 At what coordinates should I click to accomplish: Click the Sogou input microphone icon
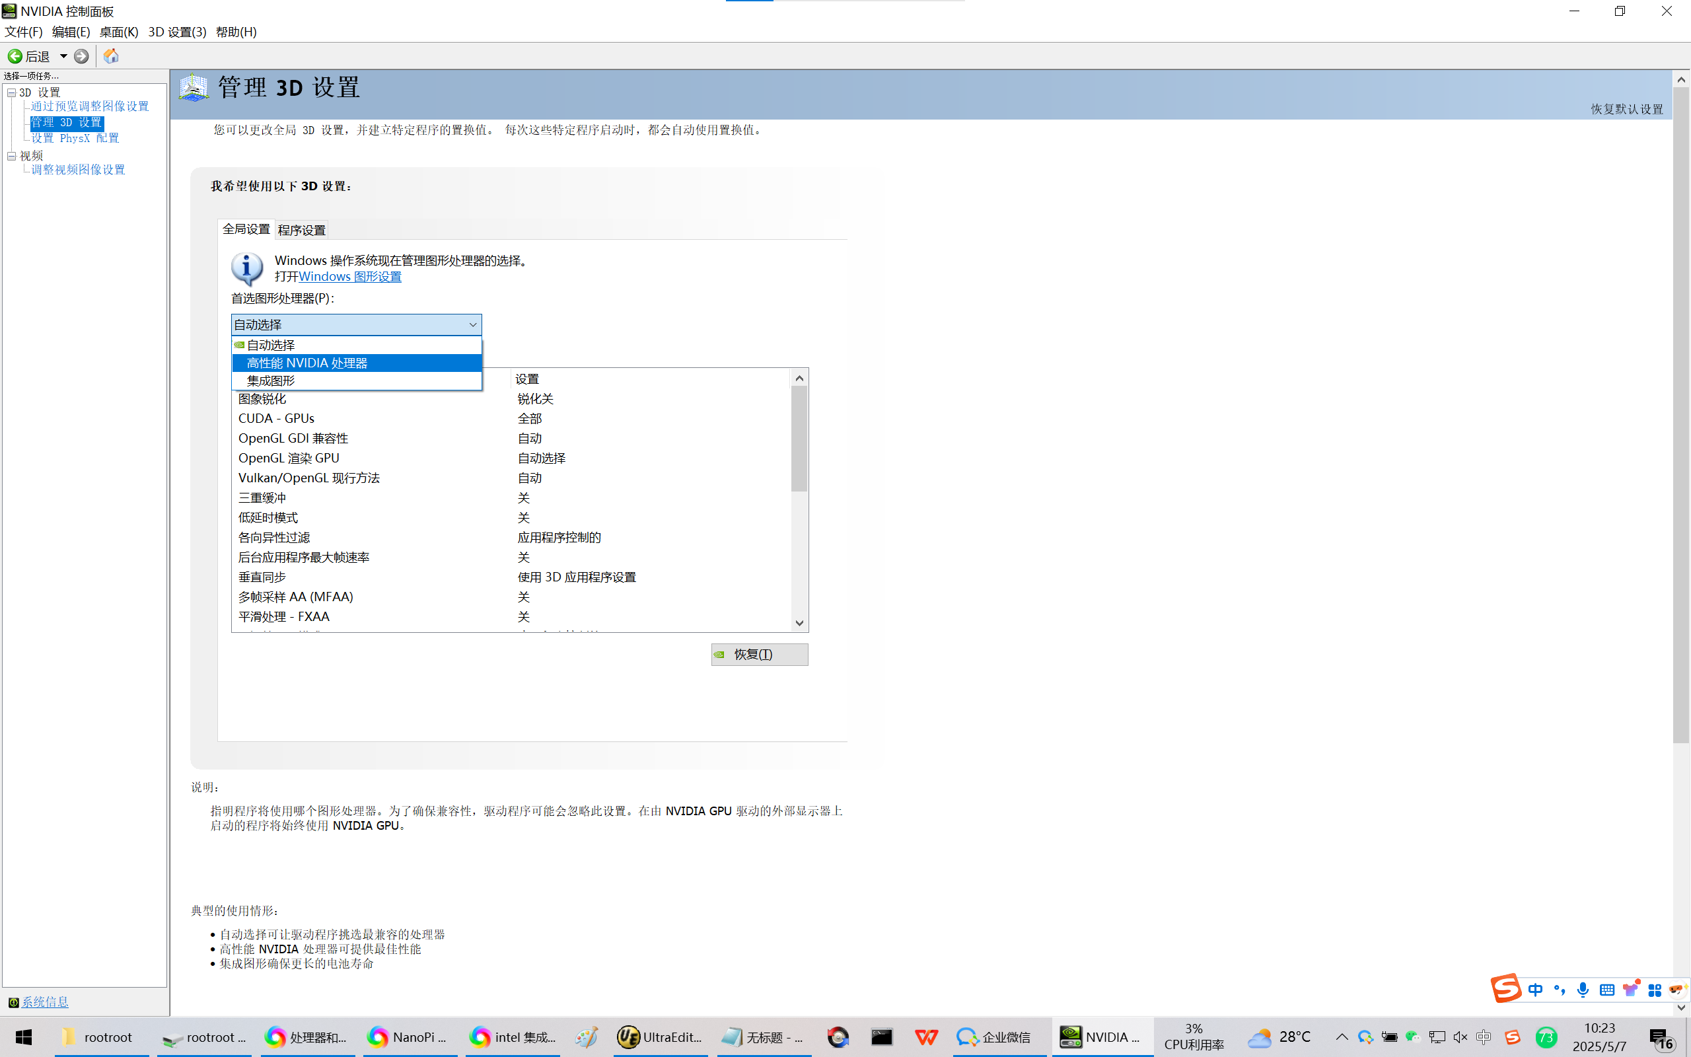tap(1583, 990)
